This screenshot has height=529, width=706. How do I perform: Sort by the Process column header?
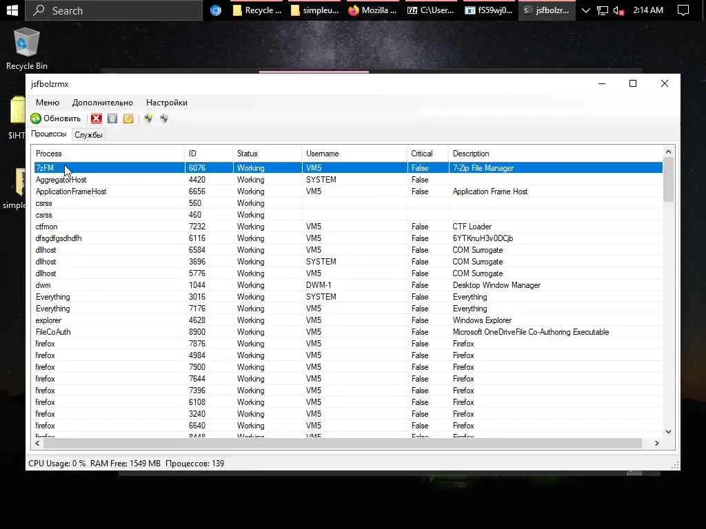pyautogui.click(x=108, y=154)
